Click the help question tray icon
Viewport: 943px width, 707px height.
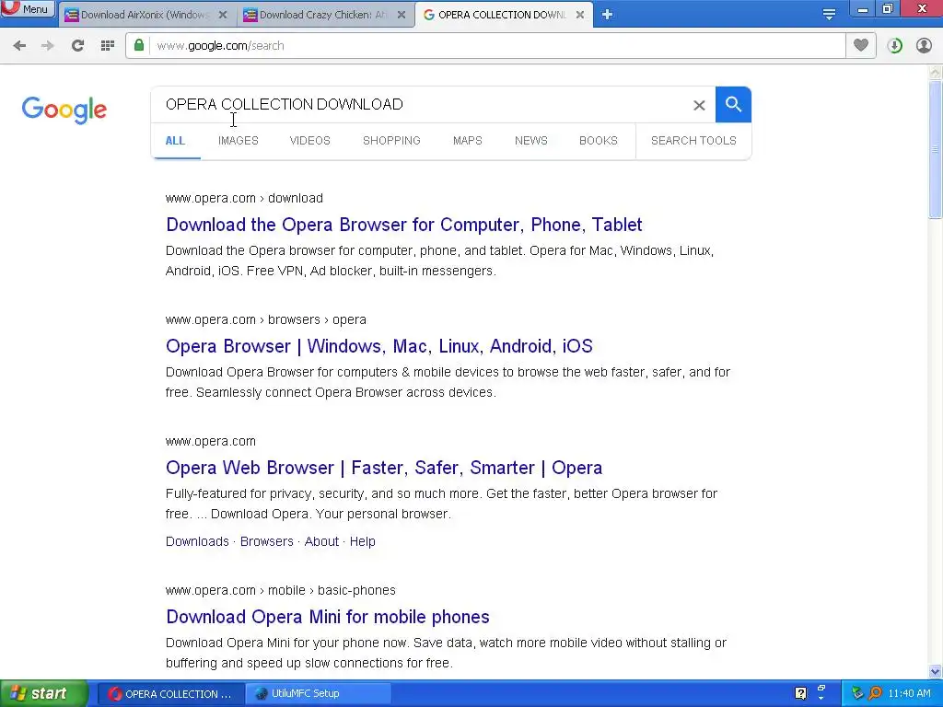tap(800, 693)
